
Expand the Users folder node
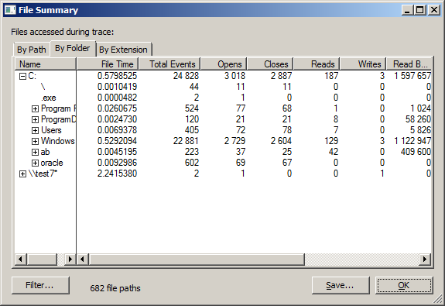click(x=35, y=130)
